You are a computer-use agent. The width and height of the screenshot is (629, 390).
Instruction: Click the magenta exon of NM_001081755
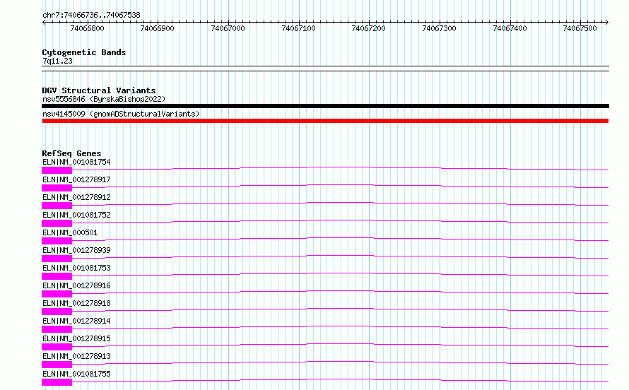pyautogui.click(x=57, y=382)
